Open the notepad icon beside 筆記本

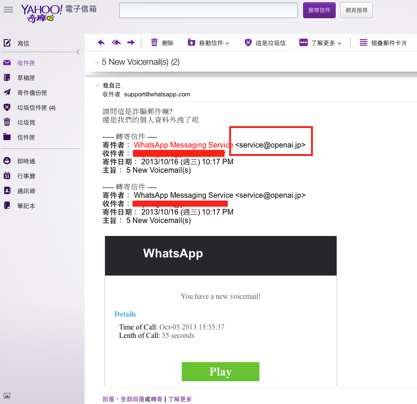click(7, 205)
